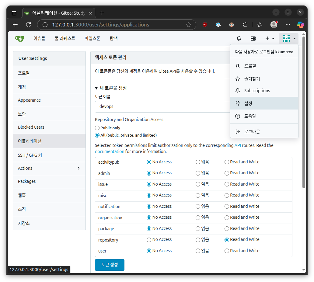The height and width of the screenshot is (282, 314).
Task: Click the page vertical scrollbar thumb
Action: click(304, 112)
